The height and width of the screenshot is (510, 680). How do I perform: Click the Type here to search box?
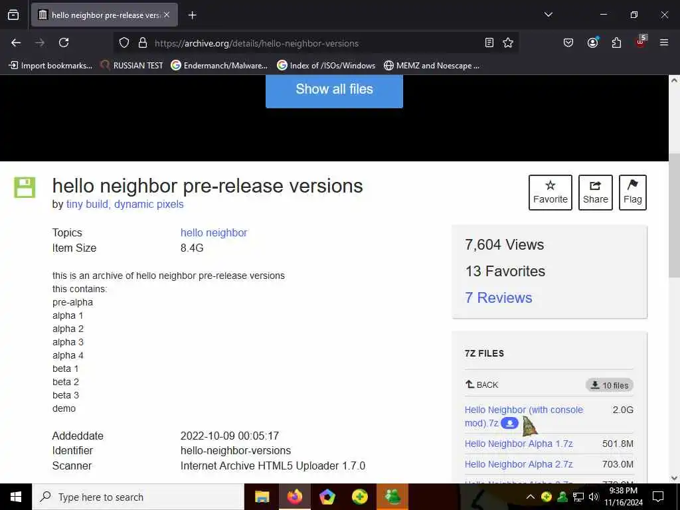pyautogui.click(x=138, y=497)
